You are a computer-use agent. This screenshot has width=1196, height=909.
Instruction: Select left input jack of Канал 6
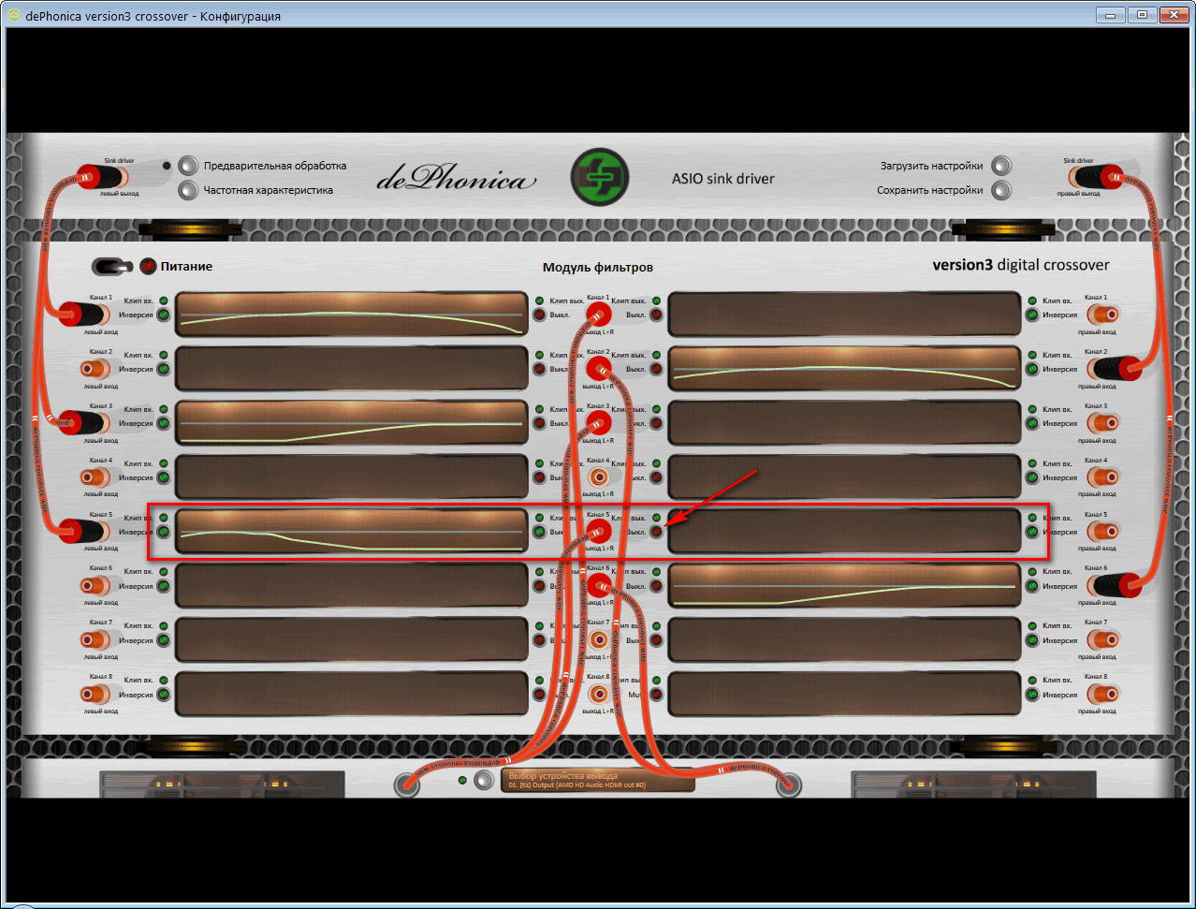94,586
